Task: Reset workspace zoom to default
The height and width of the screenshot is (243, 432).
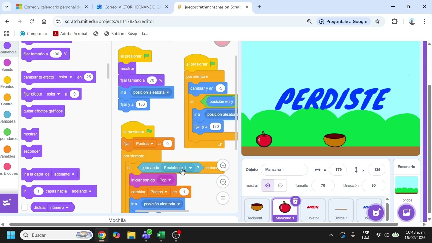Action: tap(223, 198)
